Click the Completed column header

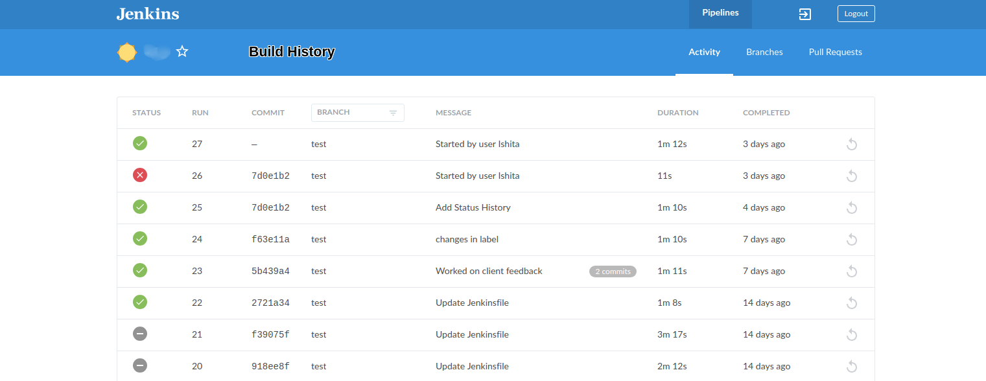pos(766,113)
